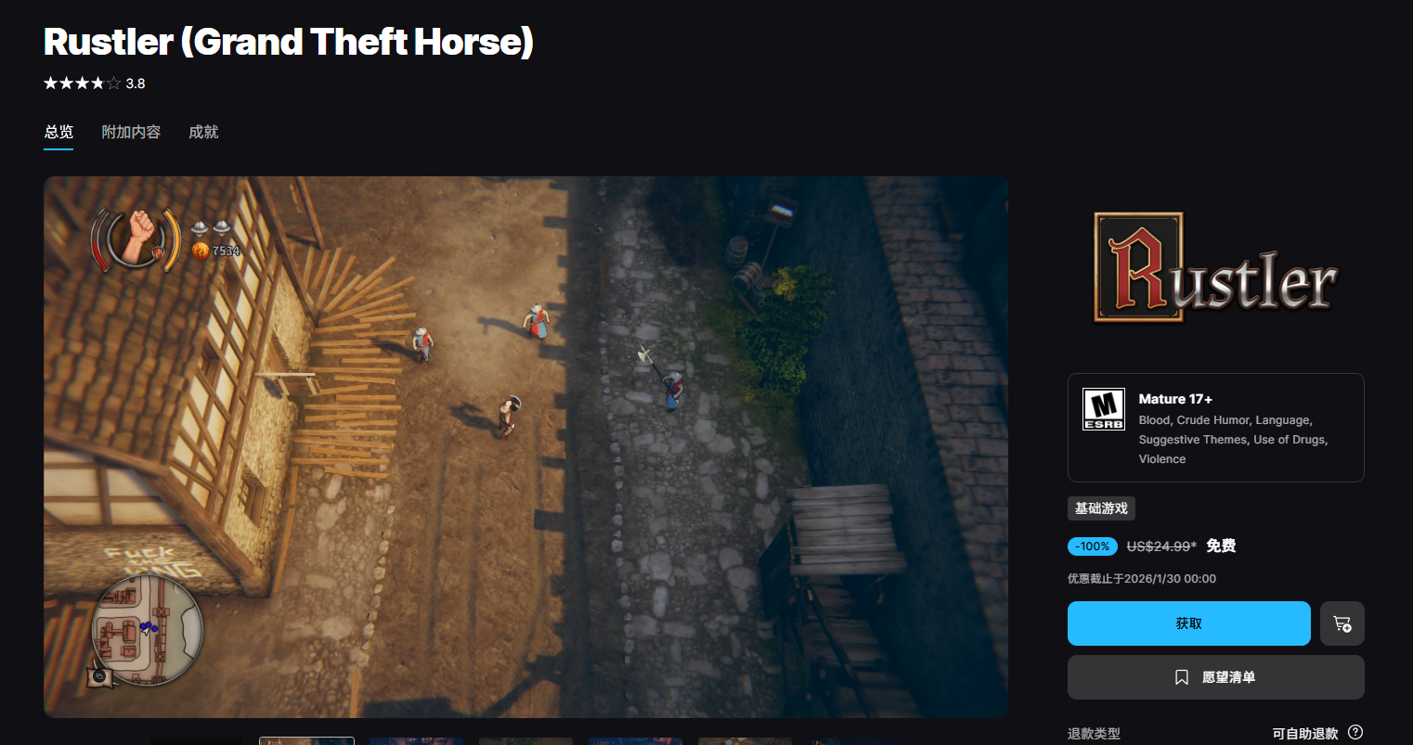Click the 愿望清单 wishlist label
This screenshot has height=745, width=1413.
pyautogui.click(x=1228, y=677)
